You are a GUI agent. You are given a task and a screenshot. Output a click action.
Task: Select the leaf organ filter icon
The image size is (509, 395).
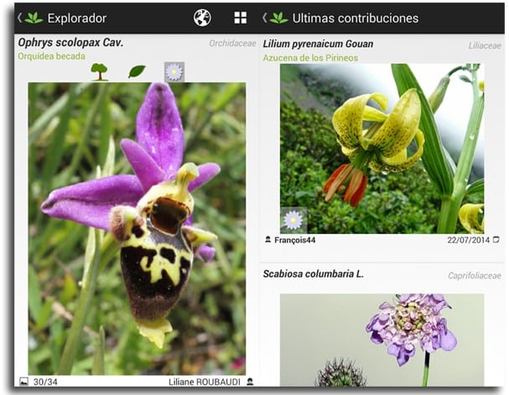[x=137, y=71]
